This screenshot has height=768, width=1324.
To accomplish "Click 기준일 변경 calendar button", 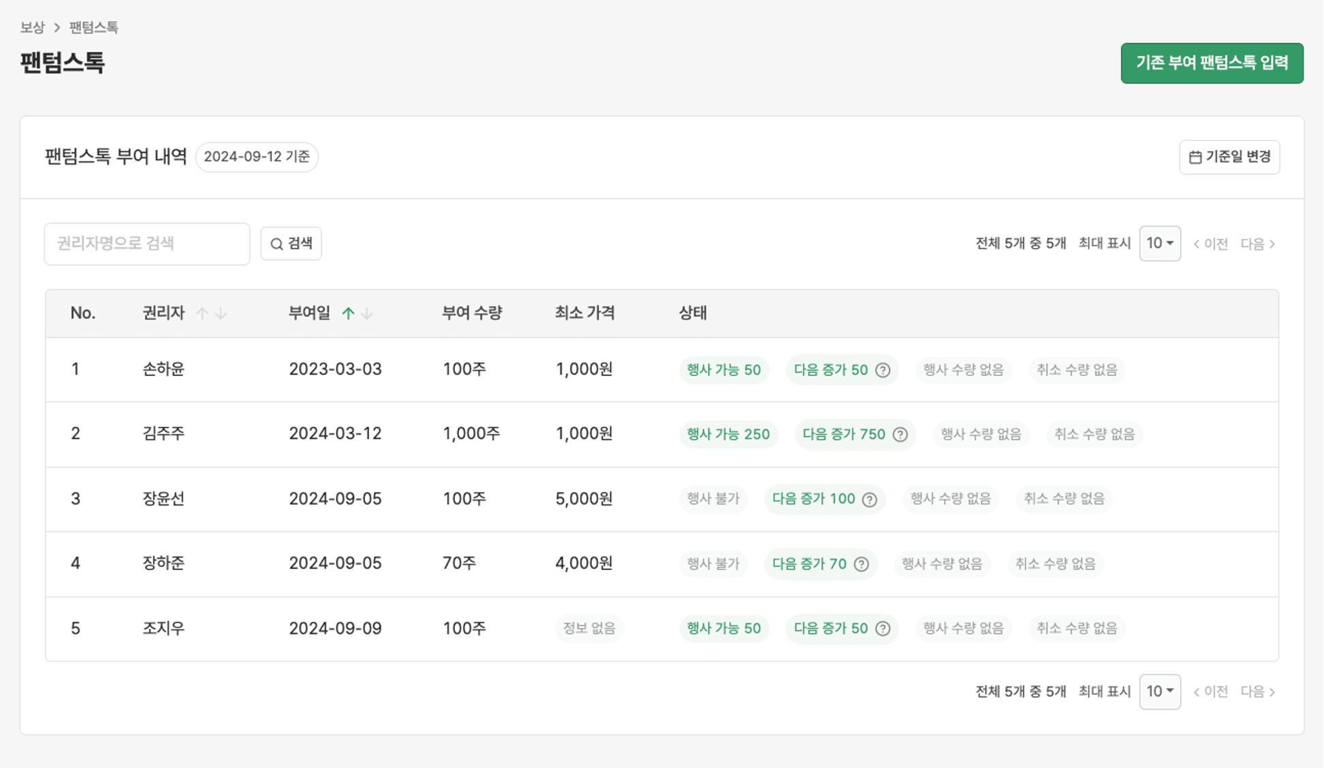I will point(1229,157).
